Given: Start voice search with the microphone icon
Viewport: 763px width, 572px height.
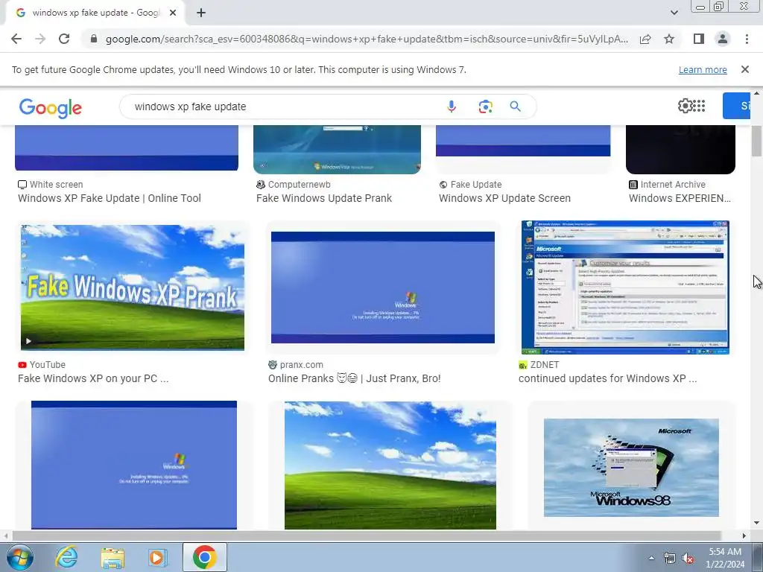Looking at the screenshot, I should pyautogui.click(x=452, y=107).
